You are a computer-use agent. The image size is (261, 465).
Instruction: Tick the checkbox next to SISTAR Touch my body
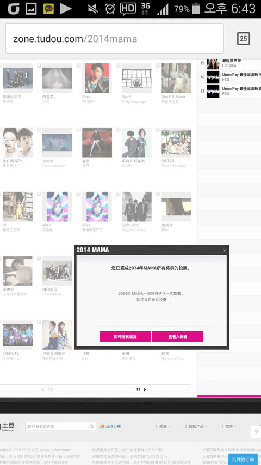[158, 130]
